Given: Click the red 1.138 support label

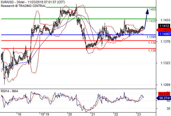Looking at the screenshot, I should pos(152,43).
